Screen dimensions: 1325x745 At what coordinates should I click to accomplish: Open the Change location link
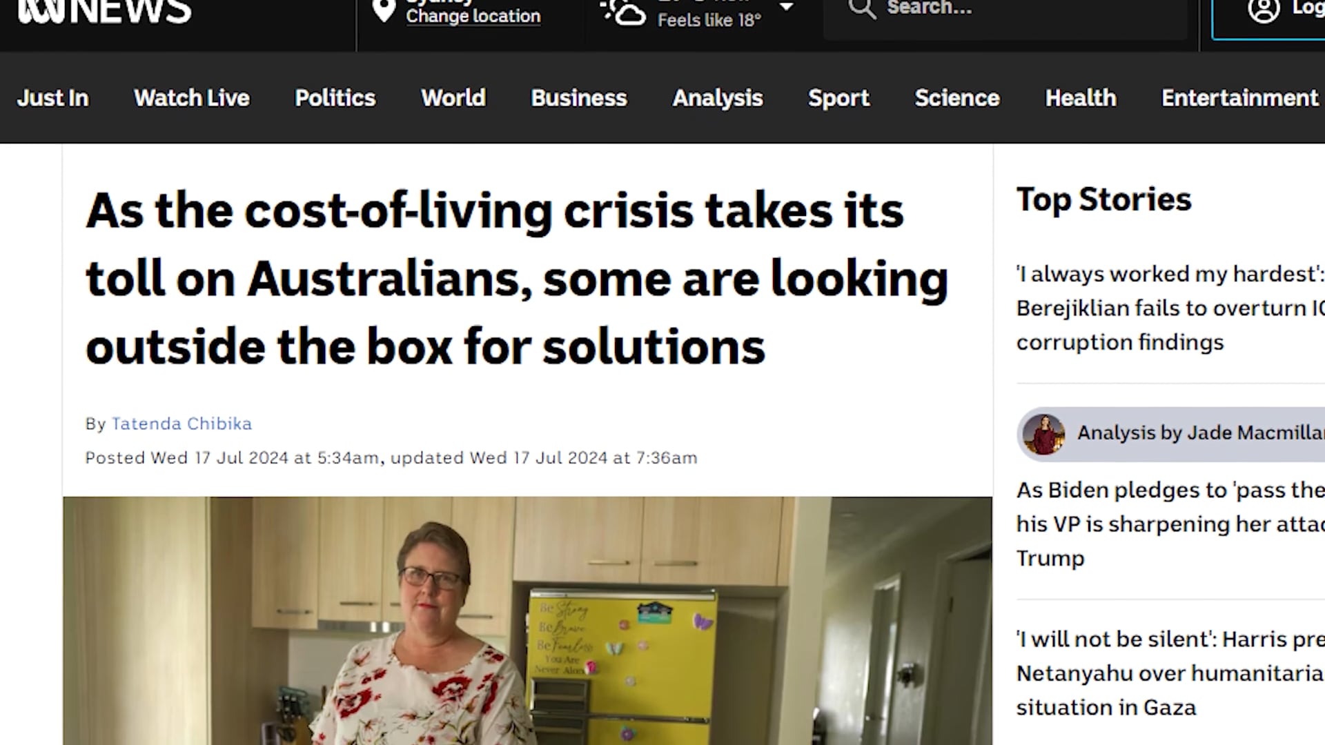coord(473,16)
